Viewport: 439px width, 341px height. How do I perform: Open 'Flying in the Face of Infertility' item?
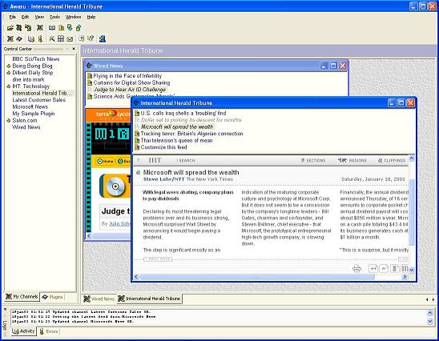[x=127, y=76]
